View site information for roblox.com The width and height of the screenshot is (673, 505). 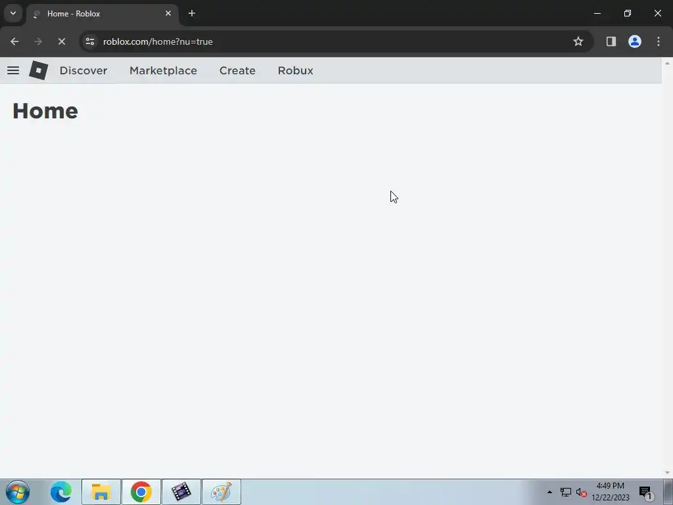(90, 41)
